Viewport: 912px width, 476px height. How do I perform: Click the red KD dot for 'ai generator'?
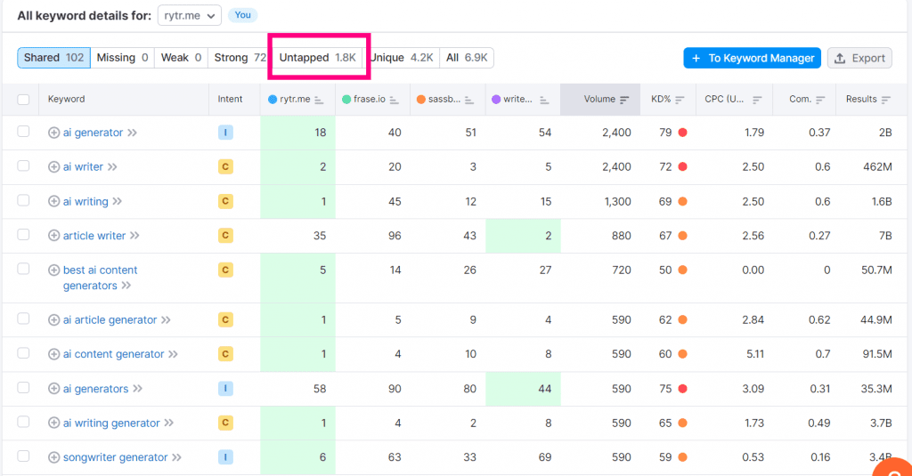[683, 133]
